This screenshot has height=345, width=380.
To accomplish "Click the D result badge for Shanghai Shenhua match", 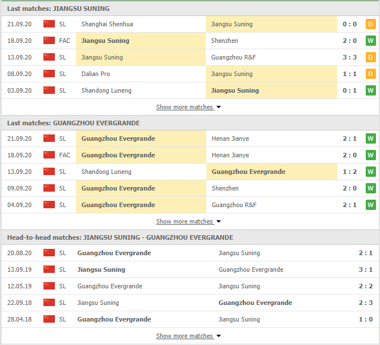I will pos(370,24).
